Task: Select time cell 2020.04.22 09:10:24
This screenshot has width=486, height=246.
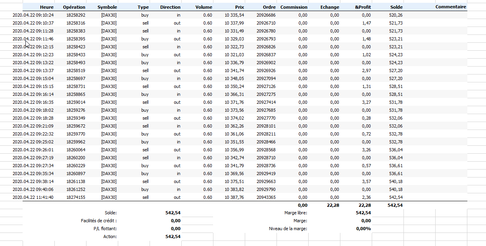Action: (33, 15)
